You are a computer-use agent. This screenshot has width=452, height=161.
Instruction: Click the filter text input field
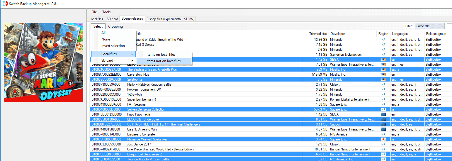pyautogui.click(x=449, y=26)
